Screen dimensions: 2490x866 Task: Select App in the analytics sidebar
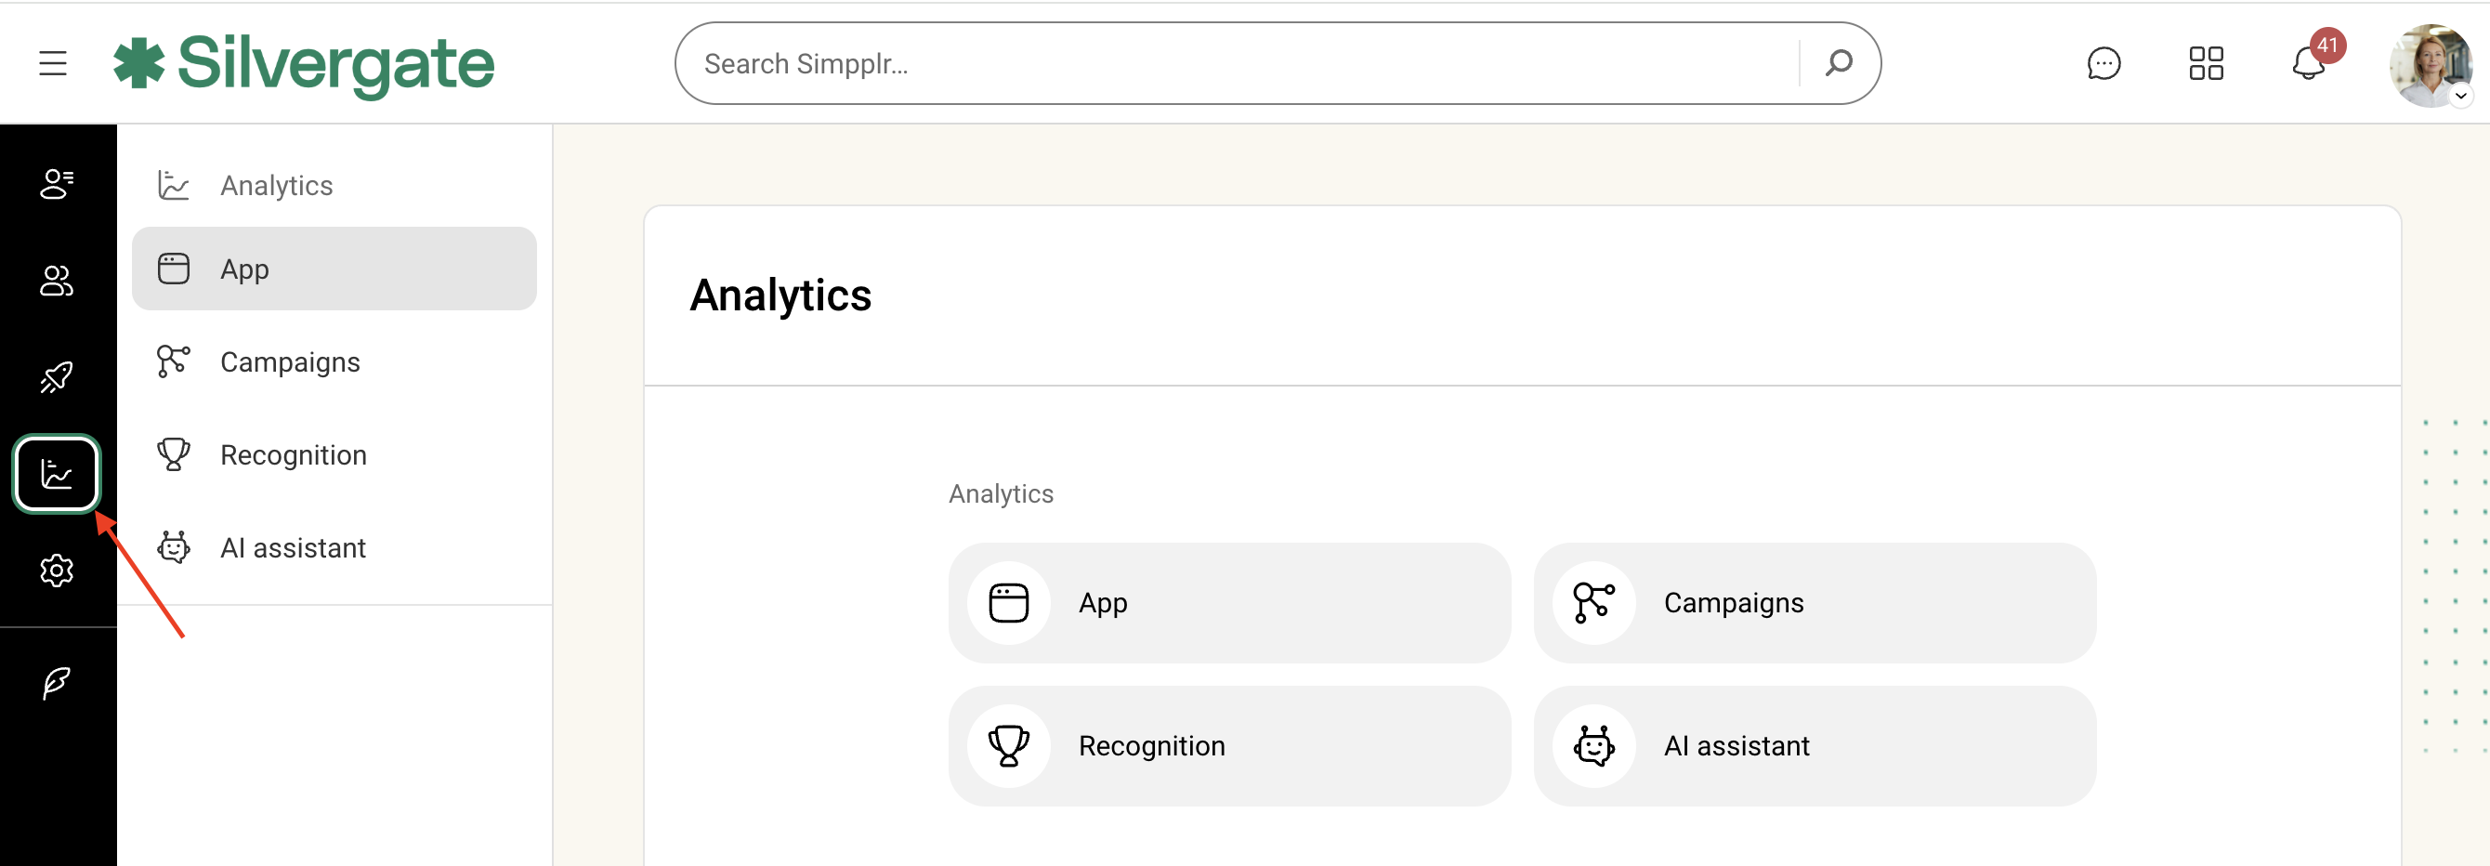(x=334, y=269)
